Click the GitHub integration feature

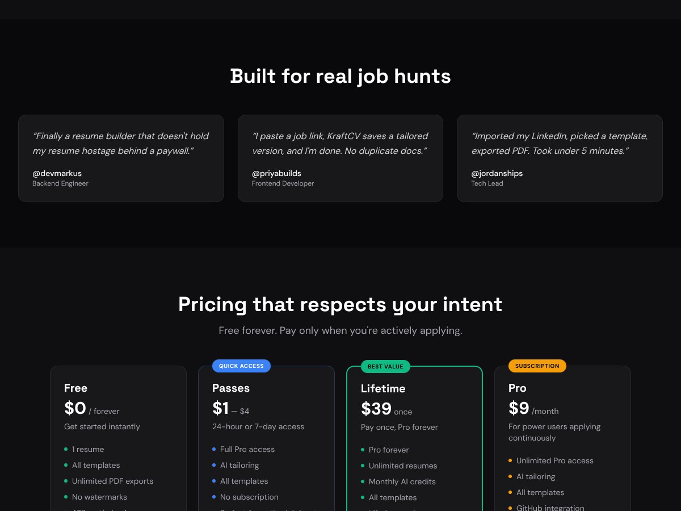550,508
